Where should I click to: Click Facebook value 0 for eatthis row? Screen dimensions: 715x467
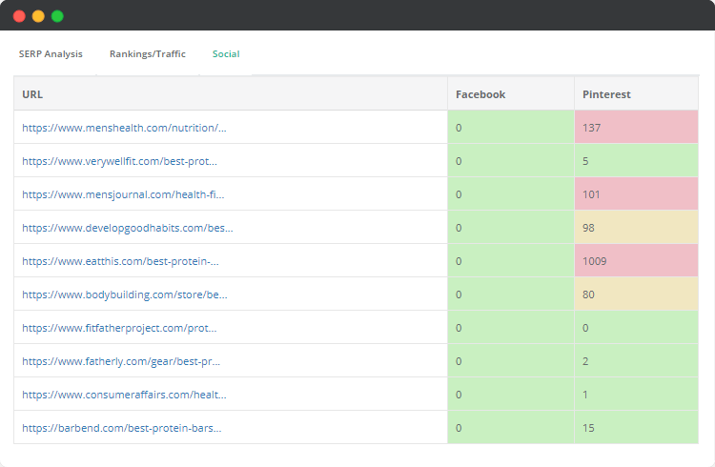(511, 260)
